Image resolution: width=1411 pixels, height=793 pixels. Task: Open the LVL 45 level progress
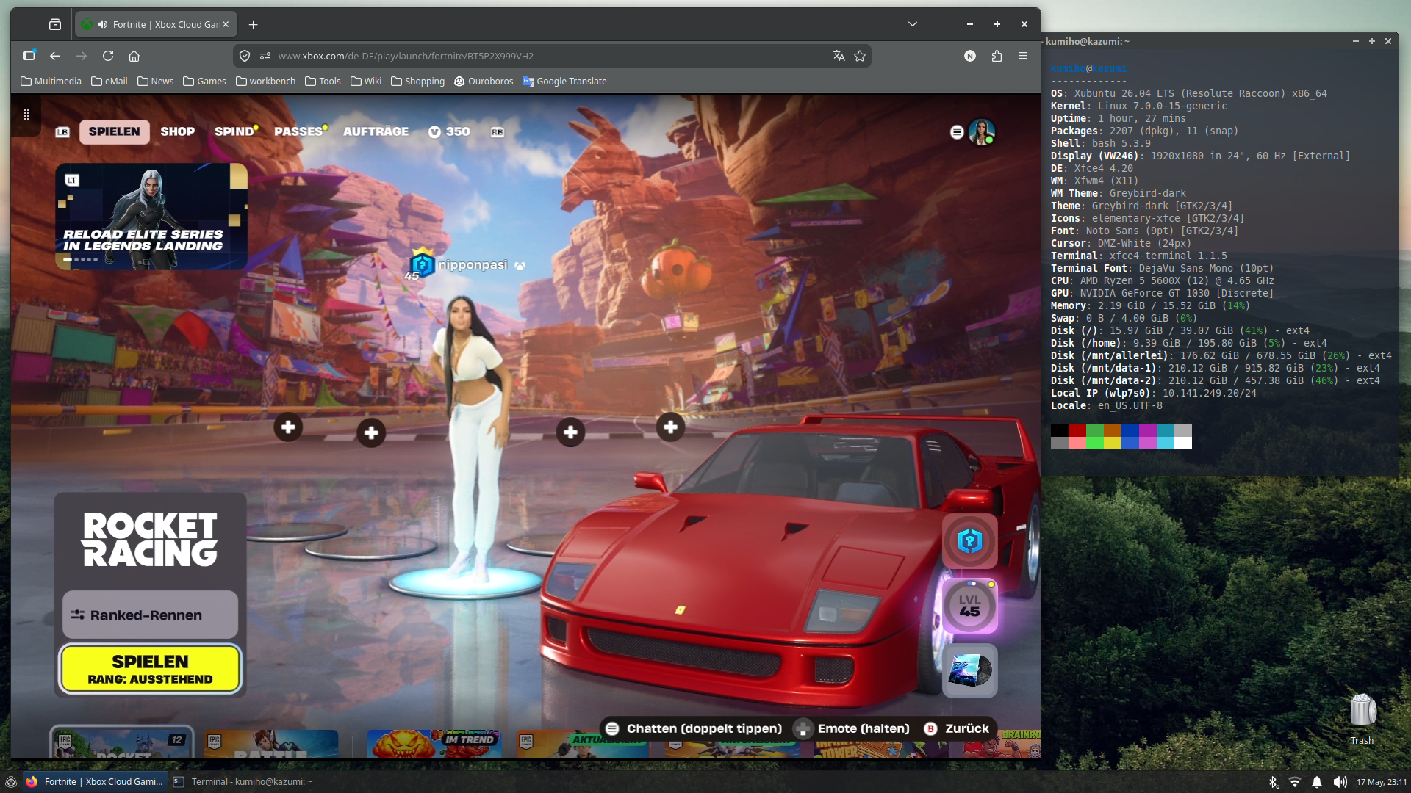970,606
